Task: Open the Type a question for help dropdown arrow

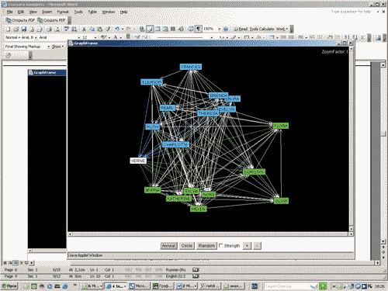Action: click(378, 12)
